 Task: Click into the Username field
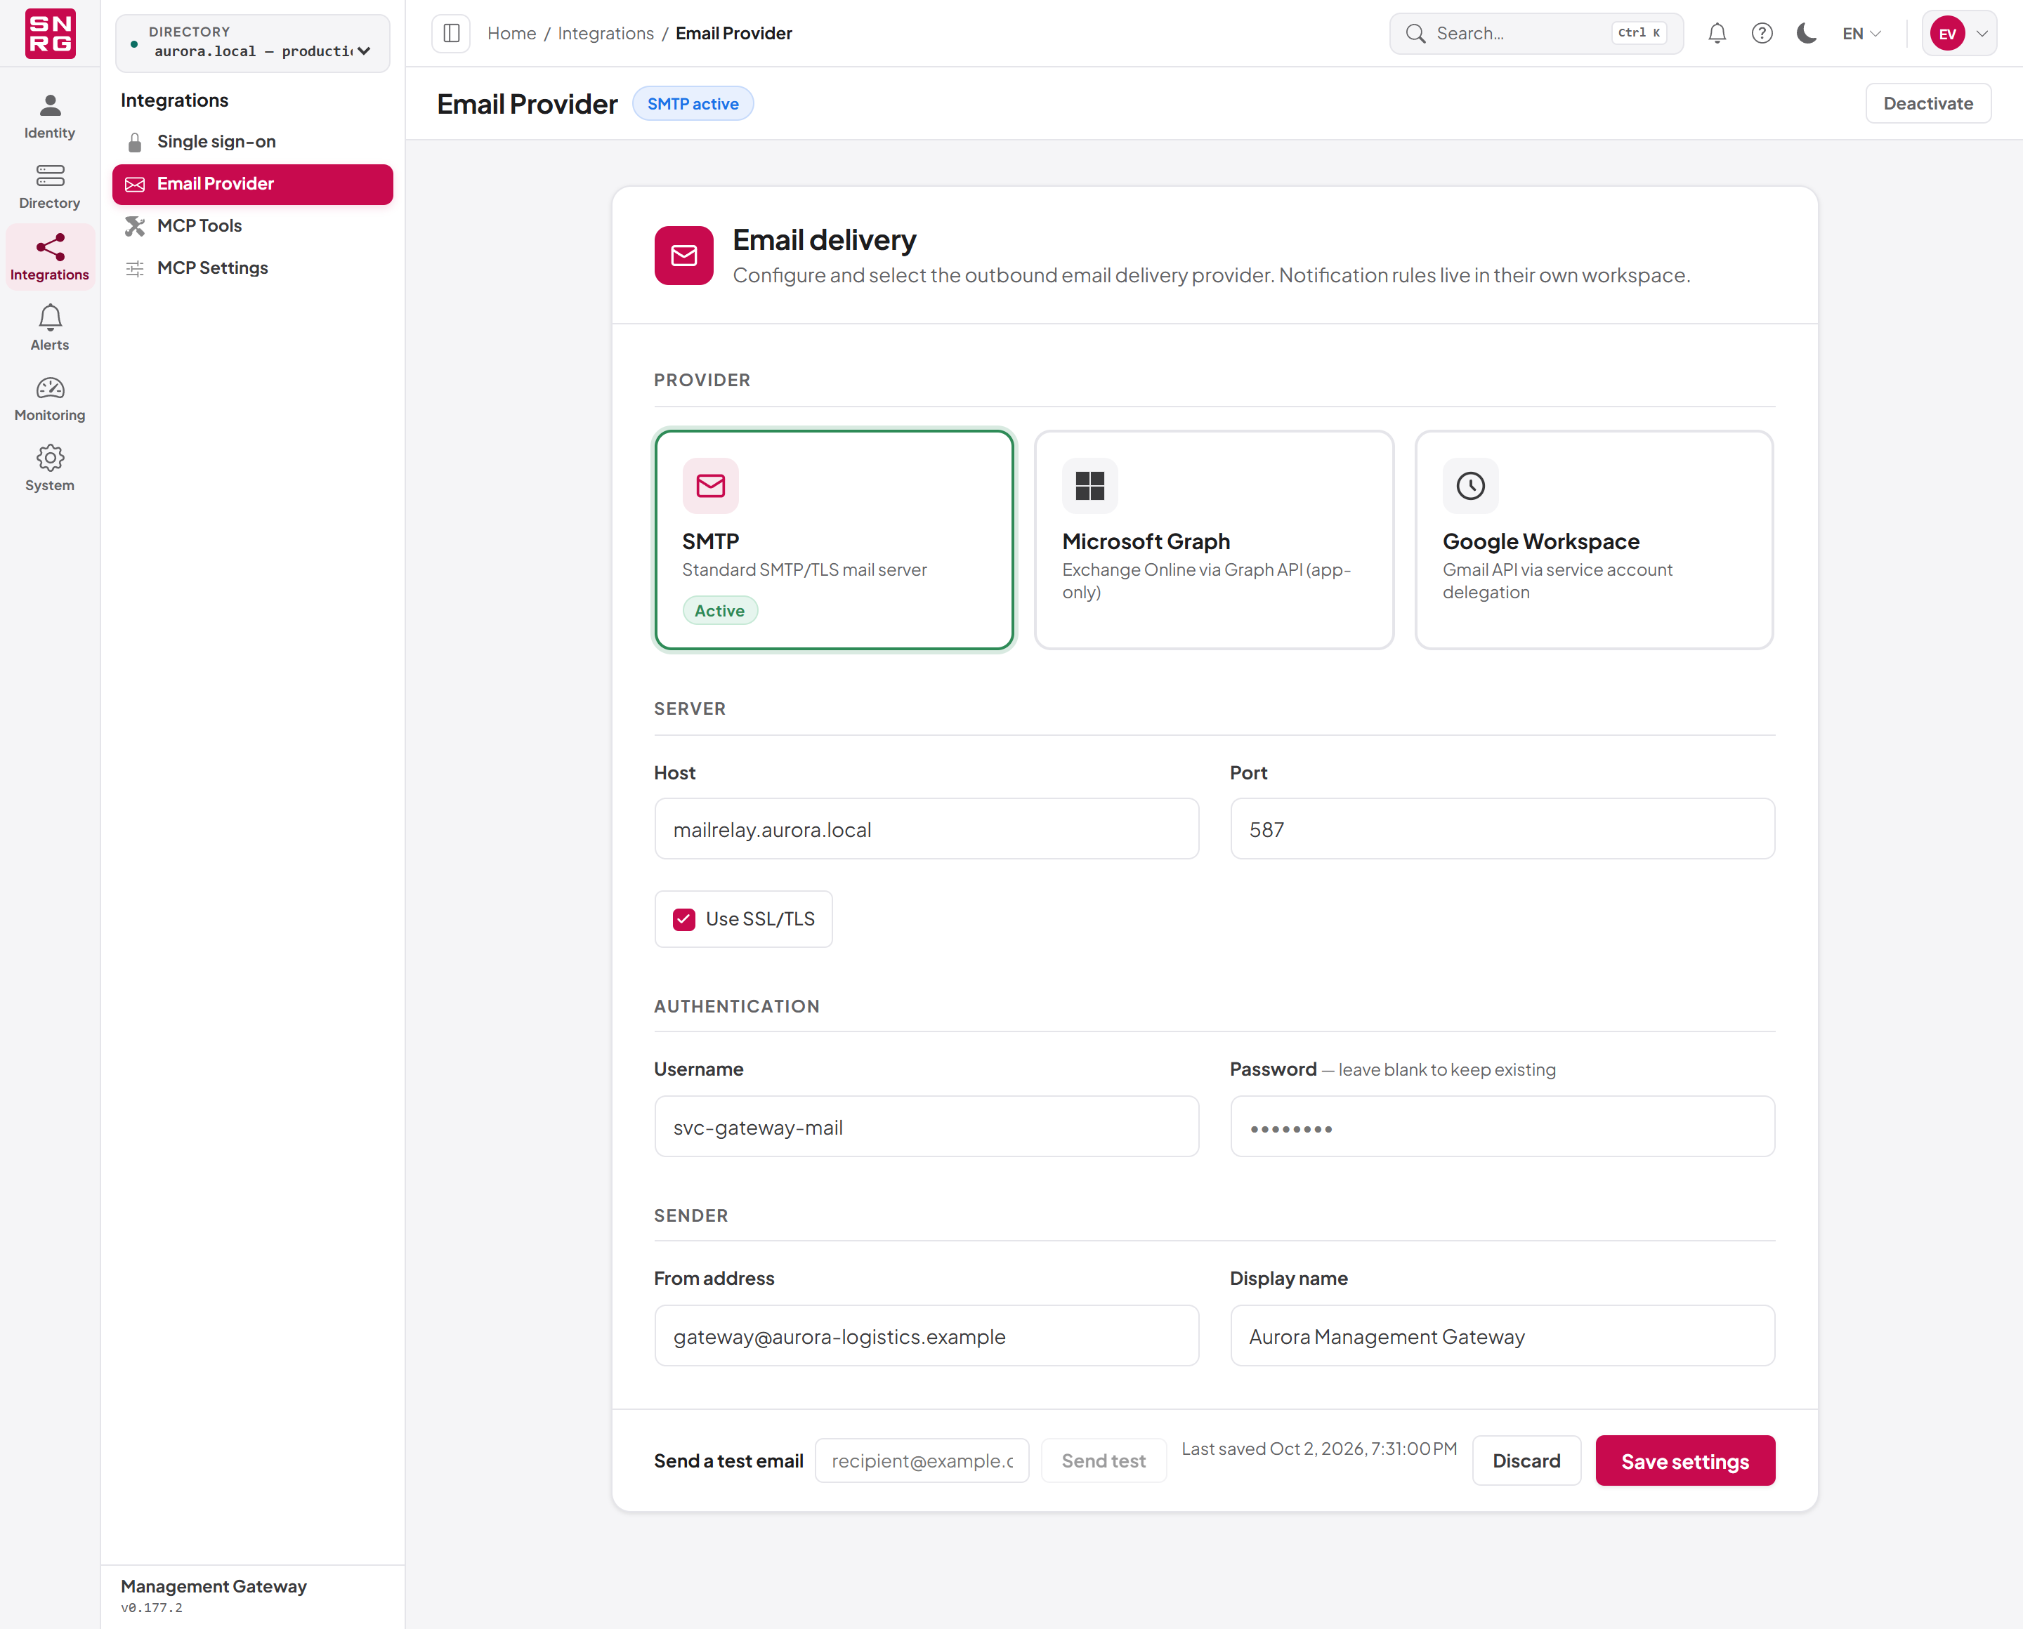tap(927, 1126)
